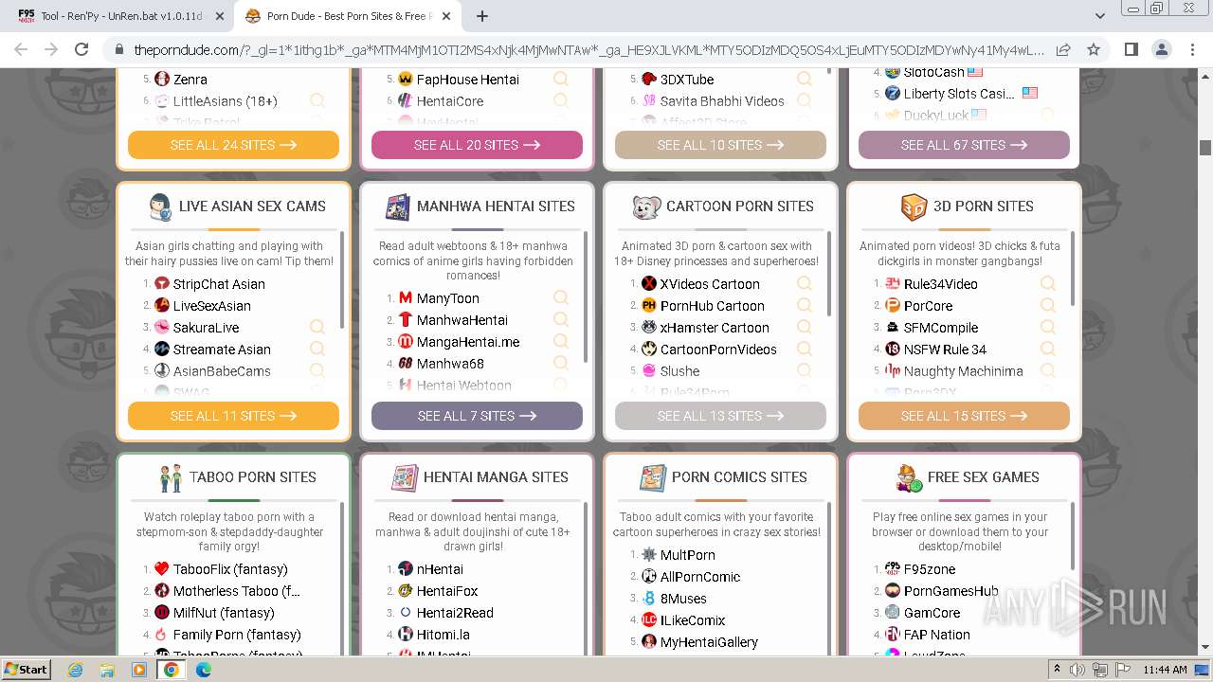This screenshot has width=1213, height=682.
Task: Go back with the browser back arrow
Action: [21, 49]
